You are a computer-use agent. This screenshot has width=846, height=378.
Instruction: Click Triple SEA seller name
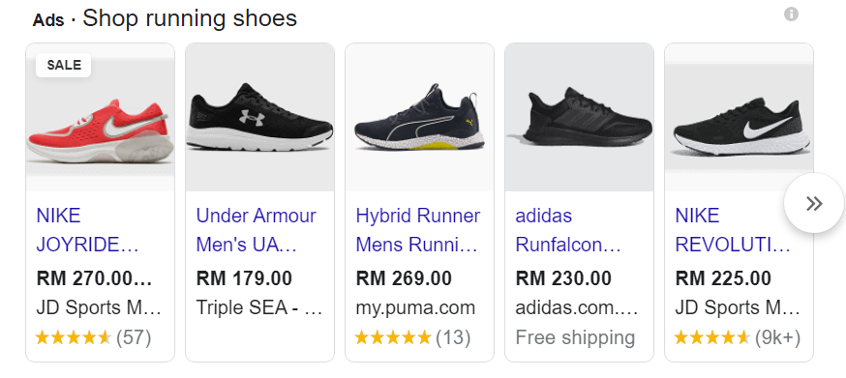(x=259, y=308)
